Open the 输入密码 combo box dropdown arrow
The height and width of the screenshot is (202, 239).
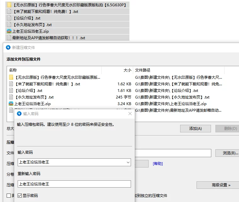coord(128,162)
